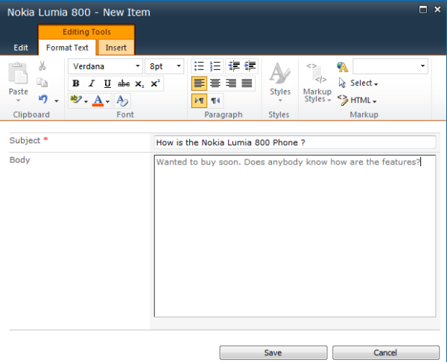Apply superscript formatting

click(155, 83)
